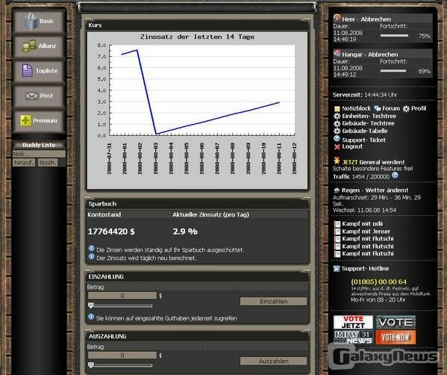The height and width of the screenshot is (375, 447).
Task: Click the VOTE JETZT banner
Action: pos(353,322)
